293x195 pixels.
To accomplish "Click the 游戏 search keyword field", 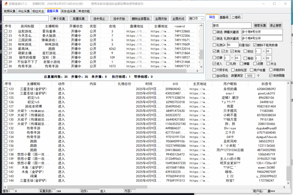I will coord(232,25).
